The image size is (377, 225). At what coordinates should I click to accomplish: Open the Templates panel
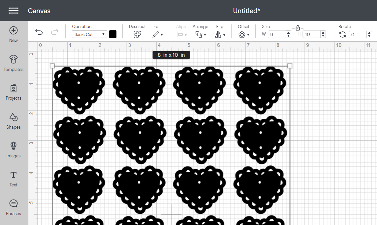coord(14,63)
